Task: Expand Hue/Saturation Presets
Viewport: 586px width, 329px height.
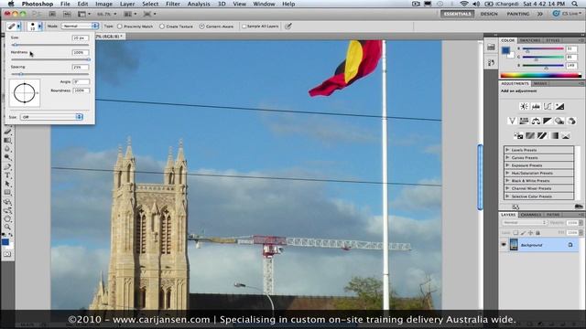Action: pyautogui.click(x=507, y=173)
